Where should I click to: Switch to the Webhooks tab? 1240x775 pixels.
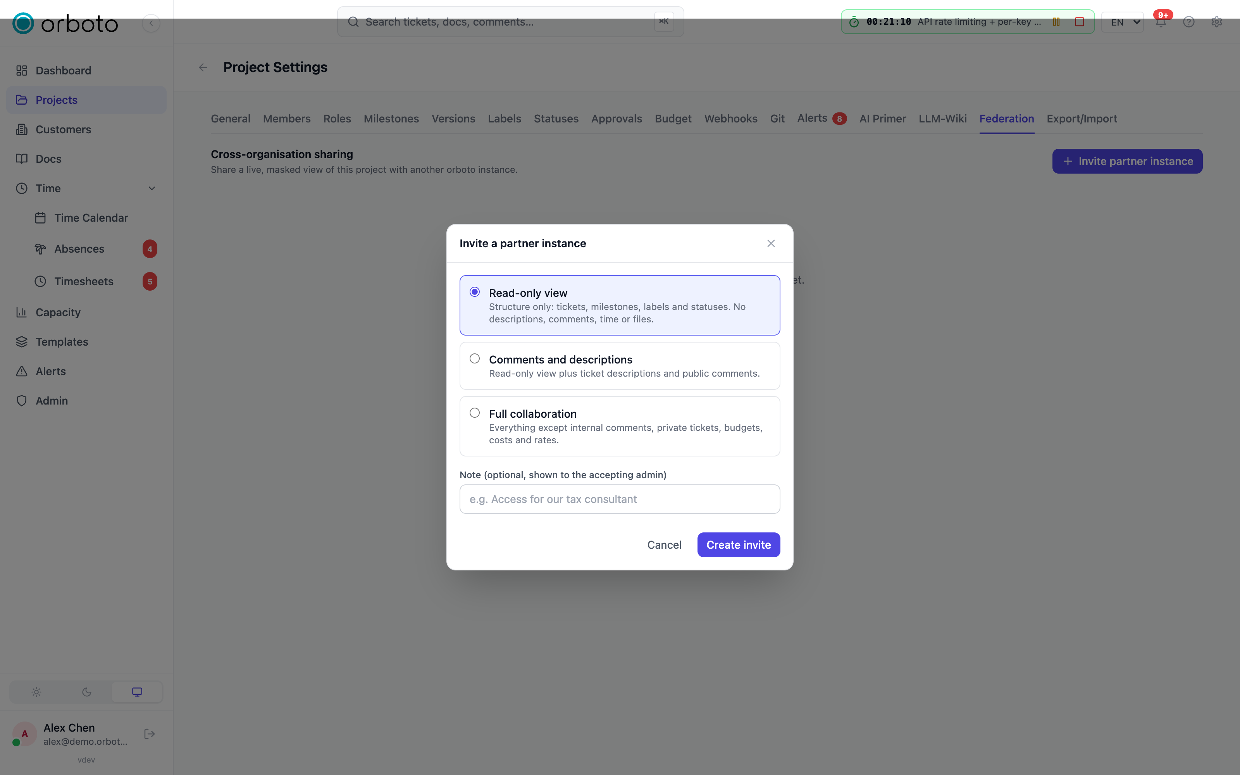click(x=731, y=119)
